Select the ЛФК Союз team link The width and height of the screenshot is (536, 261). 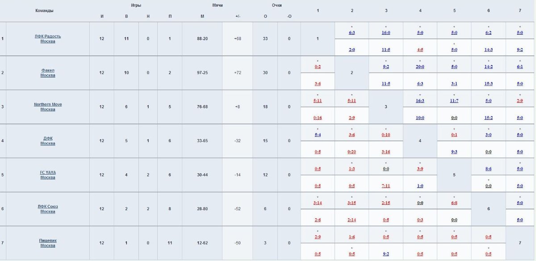48,207
